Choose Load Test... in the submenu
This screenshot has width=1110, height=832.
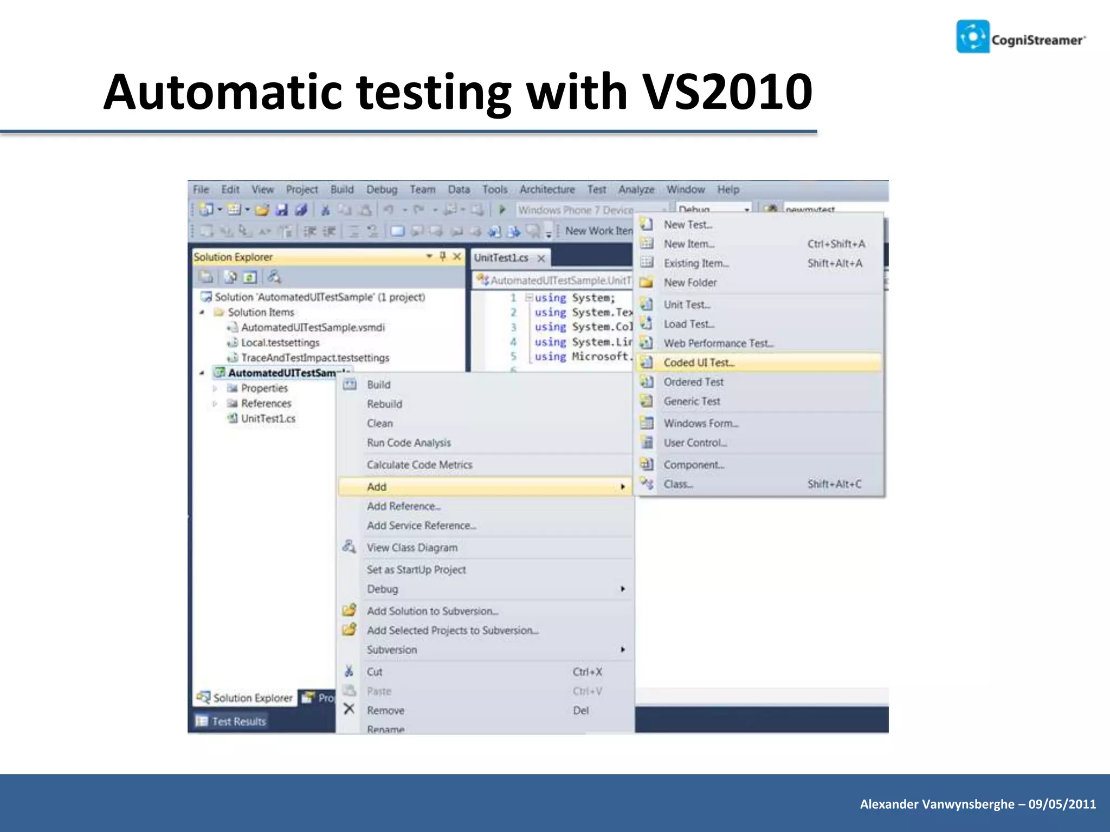(758, 324)
